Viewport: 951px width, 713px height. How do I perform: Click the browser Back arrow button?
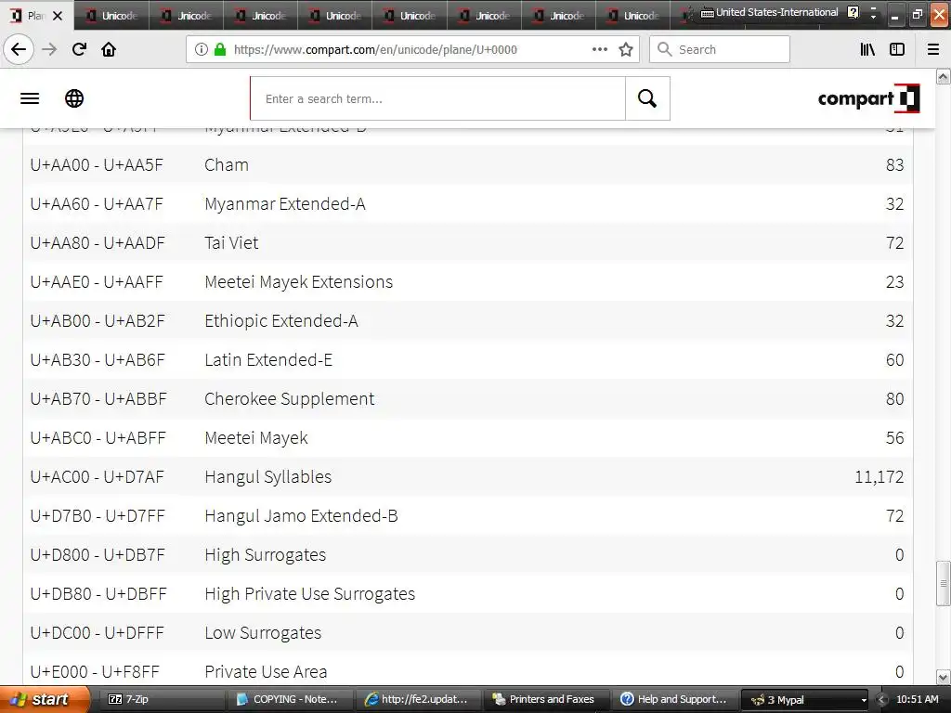(19, 49)
